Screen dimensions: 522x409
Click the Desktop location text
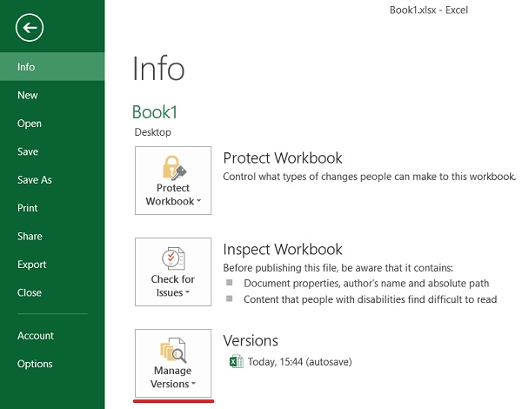point(153,132)
